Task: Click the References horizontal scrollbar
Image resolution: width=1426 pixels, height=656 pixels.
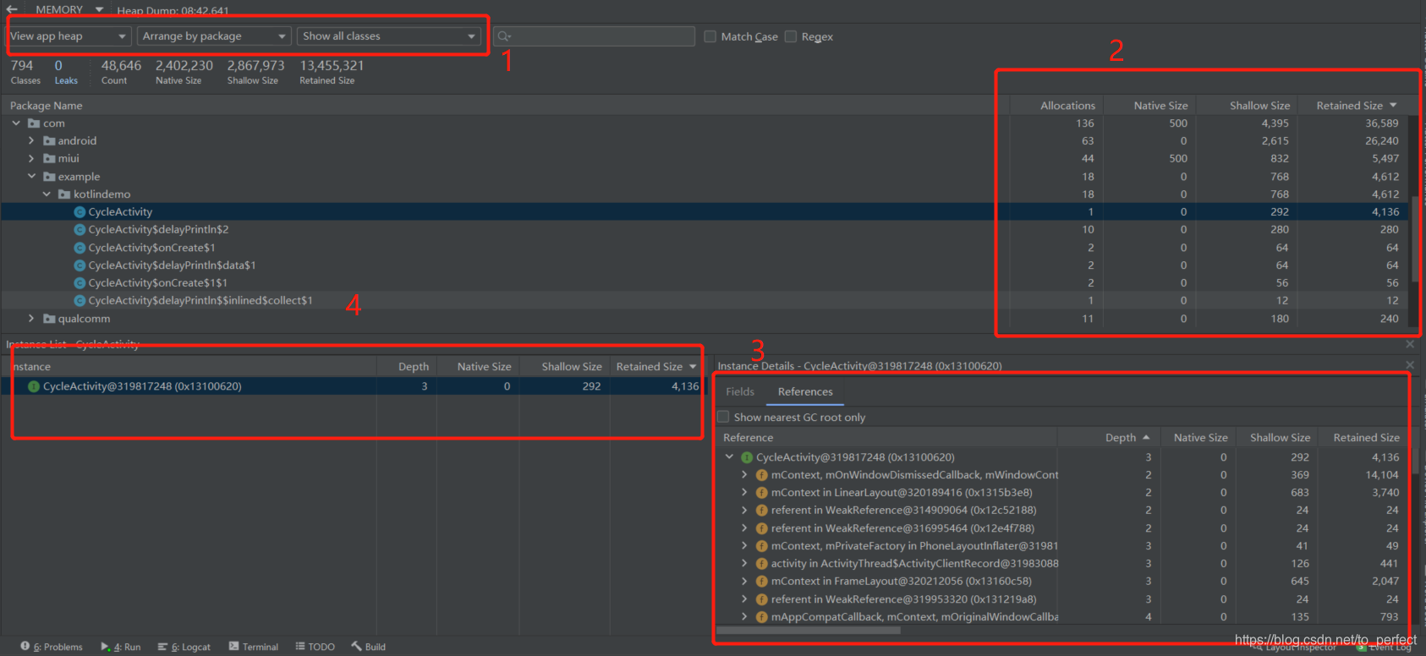Action: pyautogui.click(x=809, y=630)
